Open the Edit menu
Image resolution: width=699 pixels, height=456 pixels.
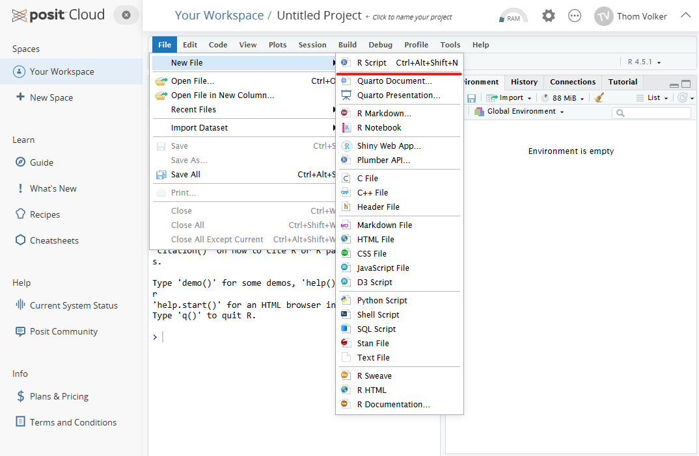click(x=190, y=45)
